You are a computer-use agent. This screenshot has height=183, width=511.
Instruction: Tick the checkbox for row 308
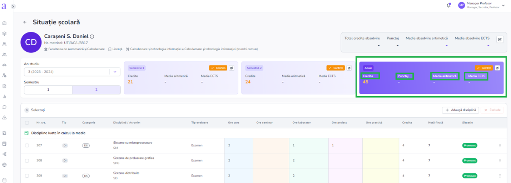(27, 161)
